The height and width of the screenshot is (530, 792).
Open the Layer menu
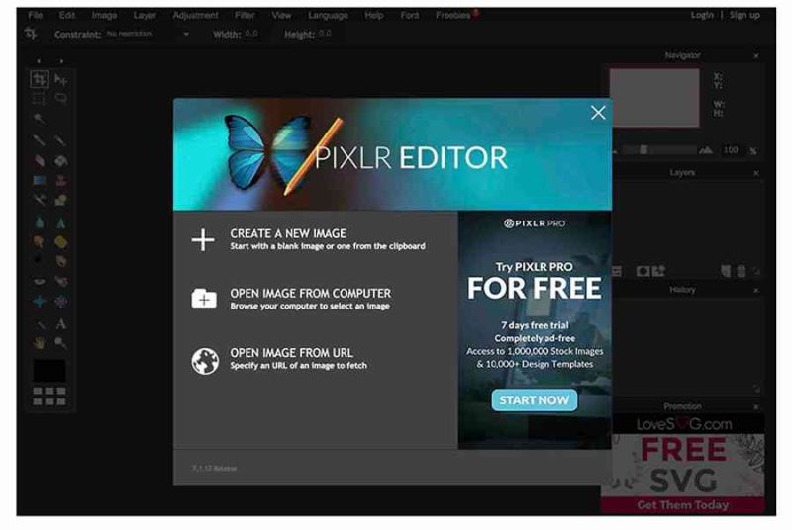pyautogui.click(x=145, y=15)
